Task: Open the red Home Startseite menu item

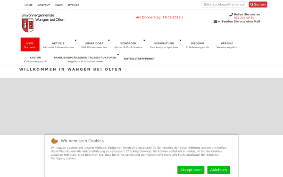Action: tap(30, 44)
